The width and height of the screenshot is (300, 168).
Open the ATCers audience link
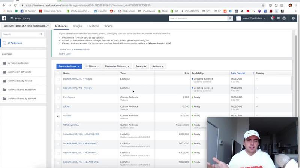pyautogui.click(x=67, y=106)
